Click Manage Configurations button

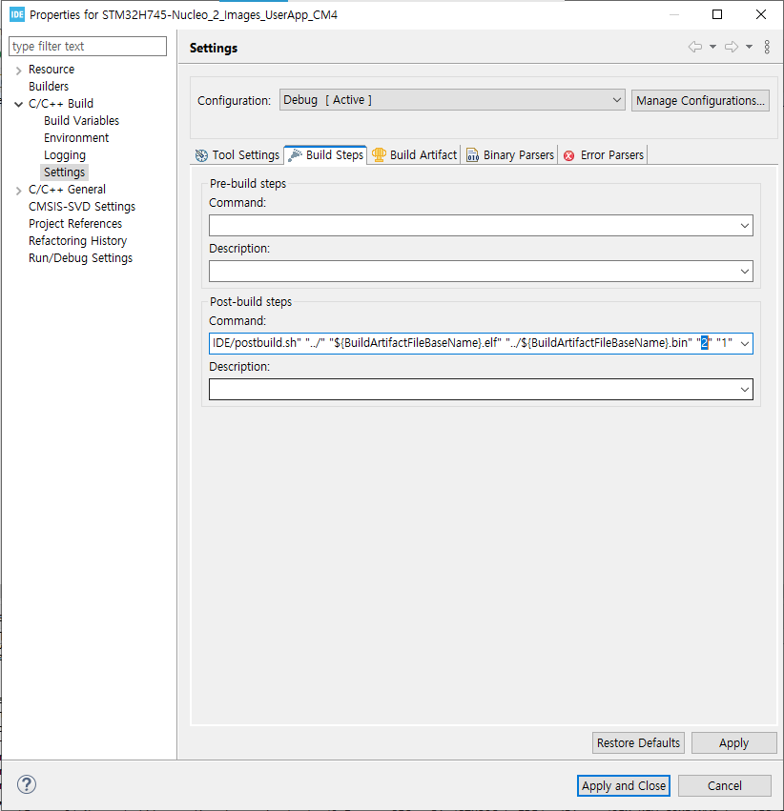point(700,100)
